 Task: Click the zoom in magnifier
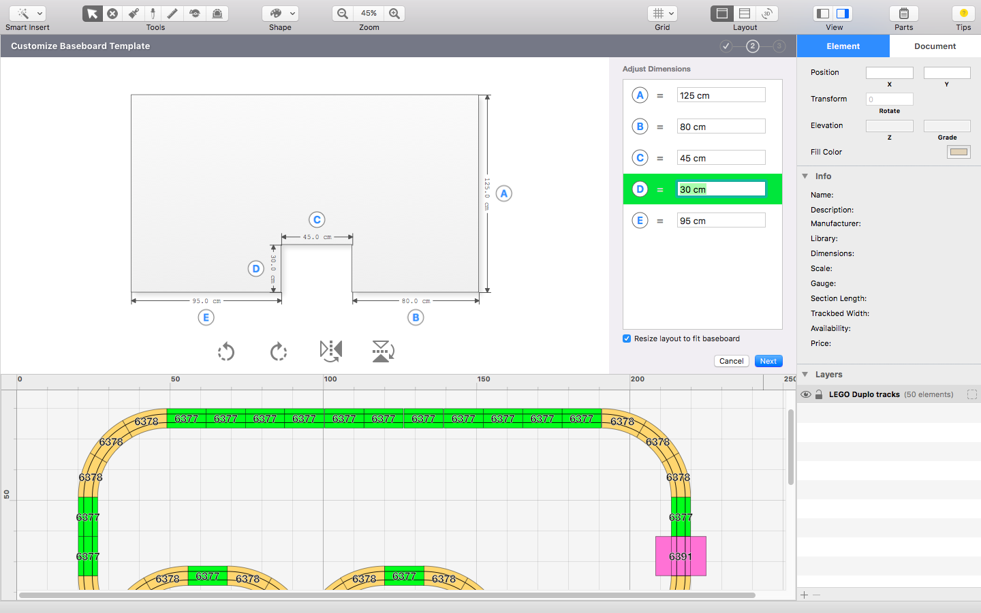coord(394,14)
